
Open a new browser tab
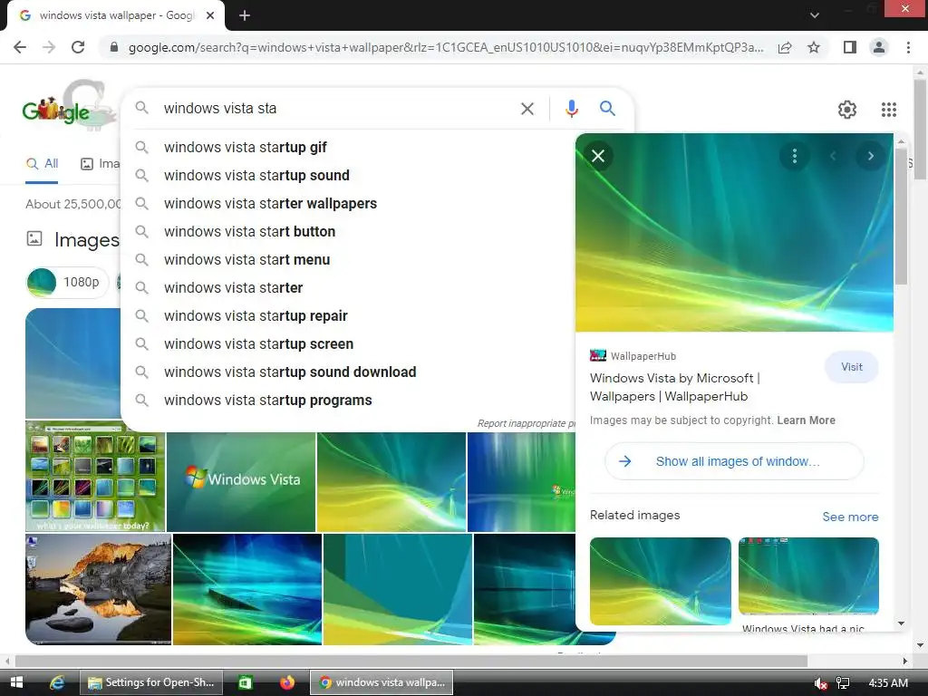(x=245, y=15)
